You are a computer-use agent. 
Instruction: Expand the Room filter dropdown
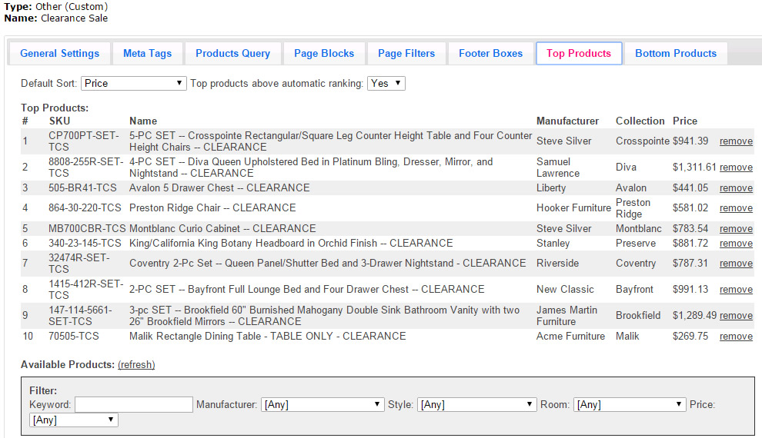pos(630,404)
